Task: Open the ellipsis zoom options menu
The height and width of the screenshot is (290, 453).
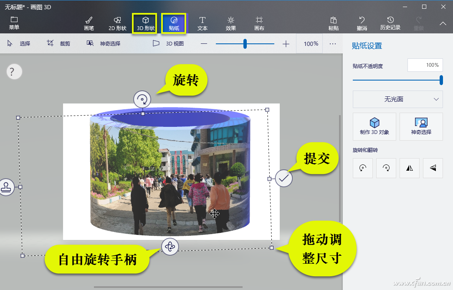Action: [332, 43]
